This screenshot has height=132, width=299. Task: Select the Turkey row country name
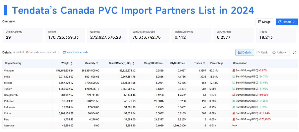(x=8, y=89)
